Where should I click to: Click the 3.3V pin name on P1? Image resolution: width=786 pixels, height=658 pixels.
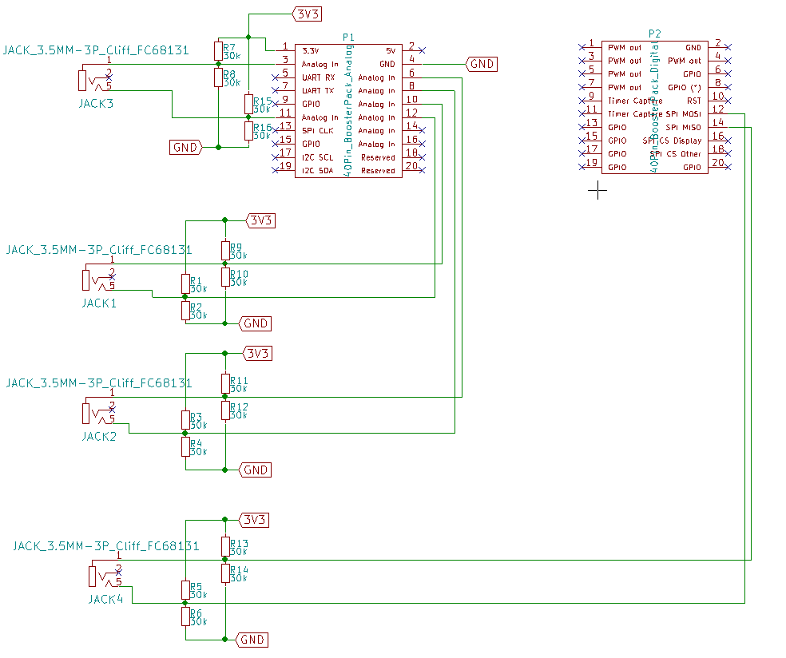(310, 51)
